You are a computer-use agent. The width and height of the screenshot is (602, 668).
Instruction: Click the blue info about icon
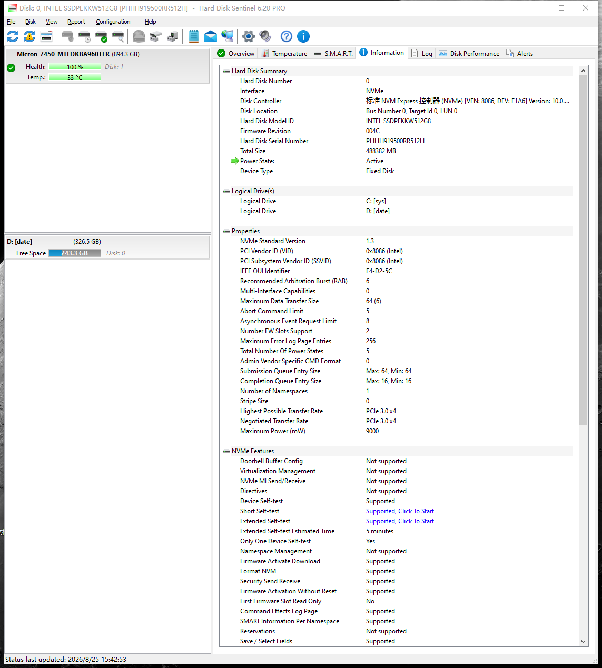point(303,36)
